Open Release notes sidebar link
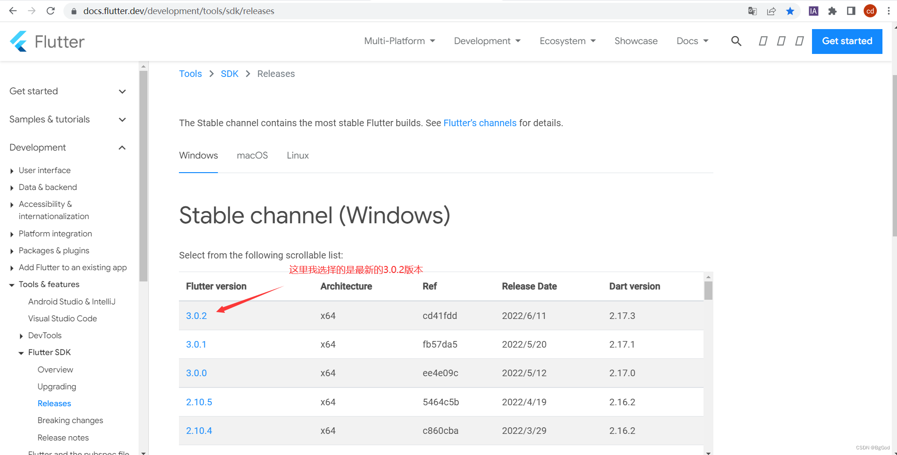This screenshot has height=455, width=897. pyautogui.click(x=63, y=438)
